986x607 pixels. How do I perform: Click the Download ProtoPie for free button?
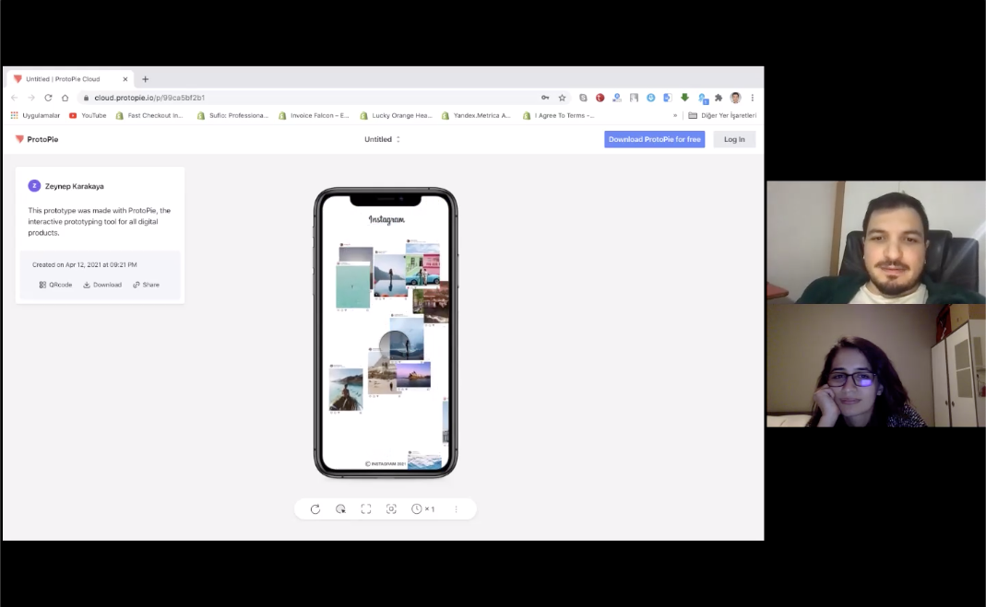pos(655,139)
